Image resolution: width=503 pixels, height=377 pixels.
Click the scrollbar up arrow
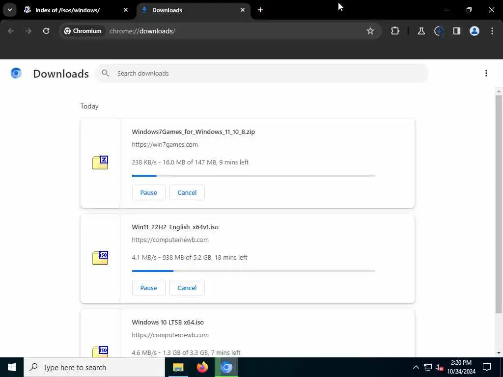click(499, 92)
